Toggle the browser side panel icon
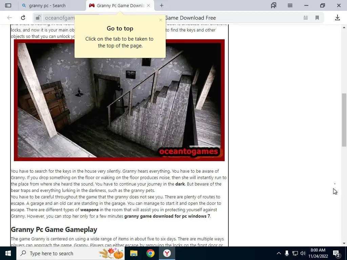The width and height of the screenshot is (347, 260). [x=8, y=5]
